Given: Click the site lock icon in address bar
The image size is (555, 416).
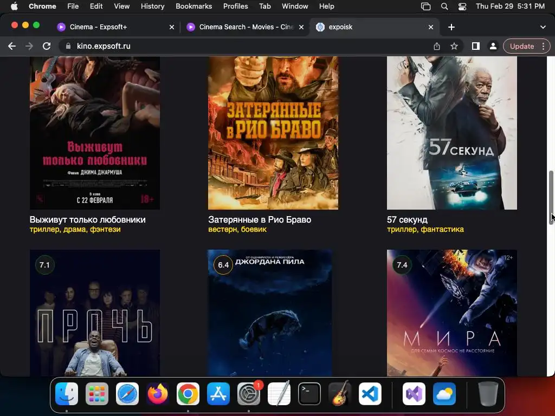Looking at the screenshot, I should [x=68, y=47].
